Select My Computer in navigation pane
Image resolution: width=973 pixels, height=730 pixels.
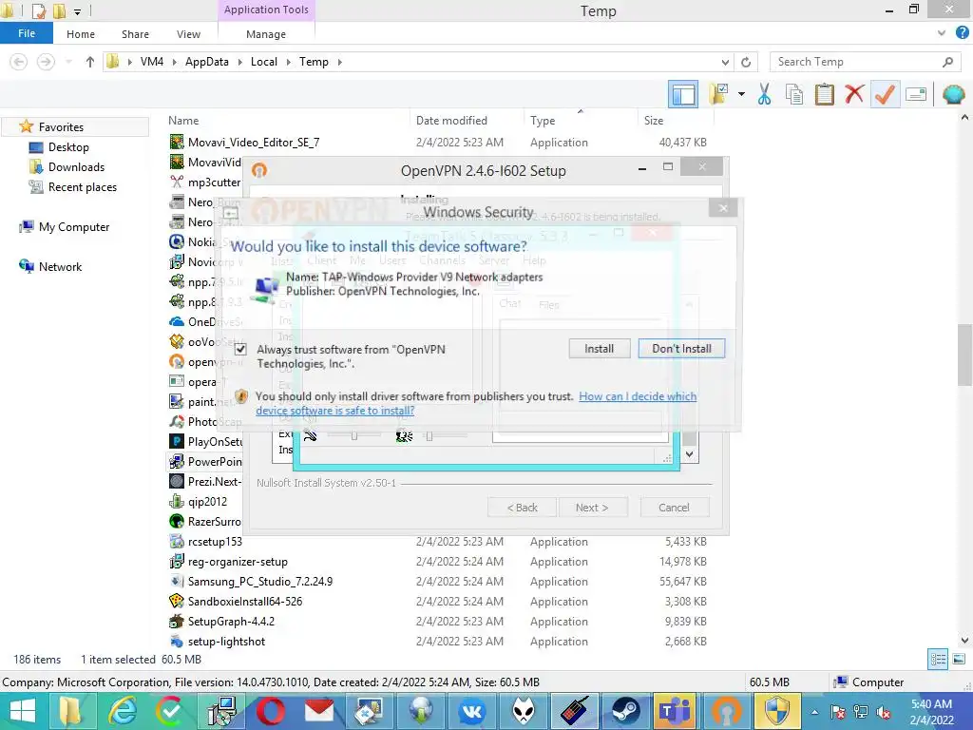[74, 227]
